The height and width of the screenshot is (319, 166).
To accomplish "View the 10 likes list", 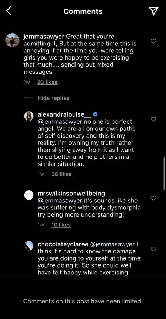I will (61, 225).
